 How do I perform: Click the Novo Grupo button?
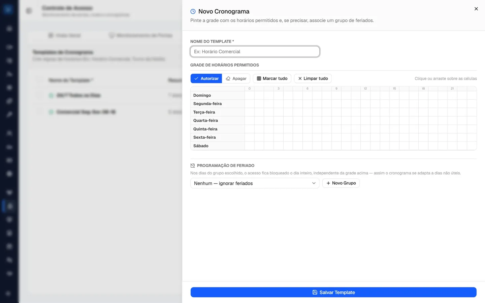click(341, 183)
